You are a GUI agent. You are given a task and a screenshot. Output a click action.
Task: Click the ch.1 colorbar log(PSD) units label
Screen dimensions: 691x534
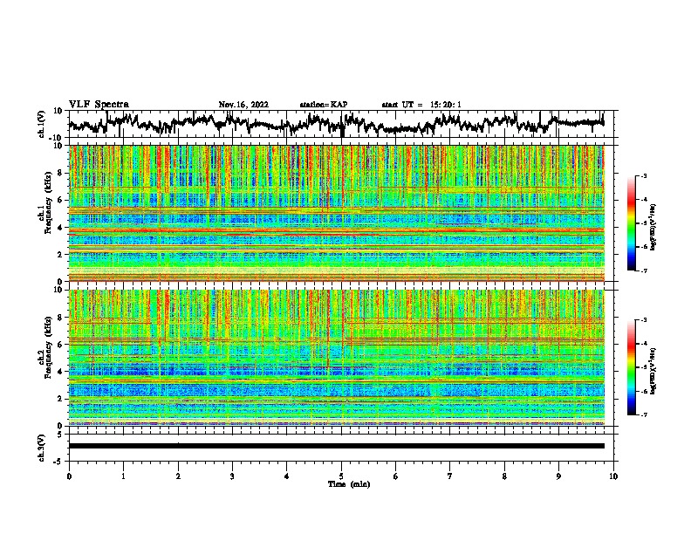pos(653,228)
